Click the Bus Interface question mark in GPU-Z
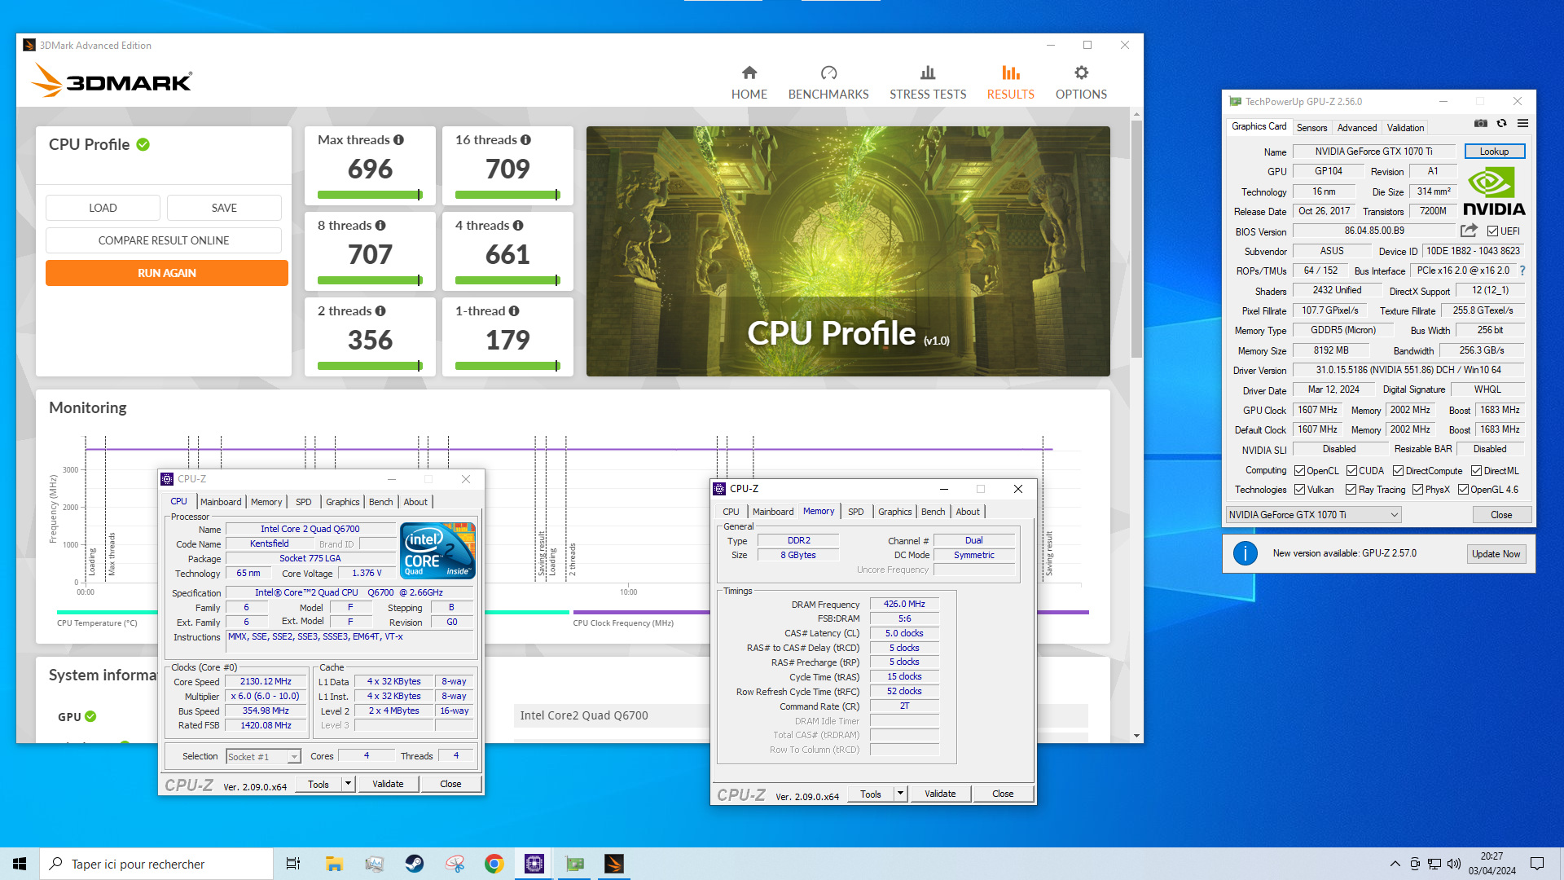 pos(1522,271)
